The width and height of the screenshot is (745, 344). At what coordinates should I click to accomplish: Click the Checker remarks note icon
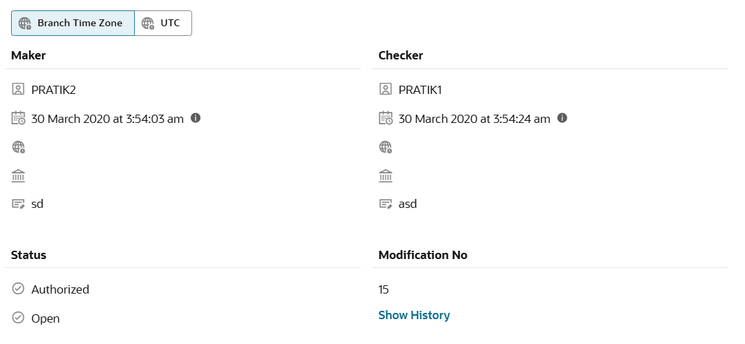(x=386, y=204)
